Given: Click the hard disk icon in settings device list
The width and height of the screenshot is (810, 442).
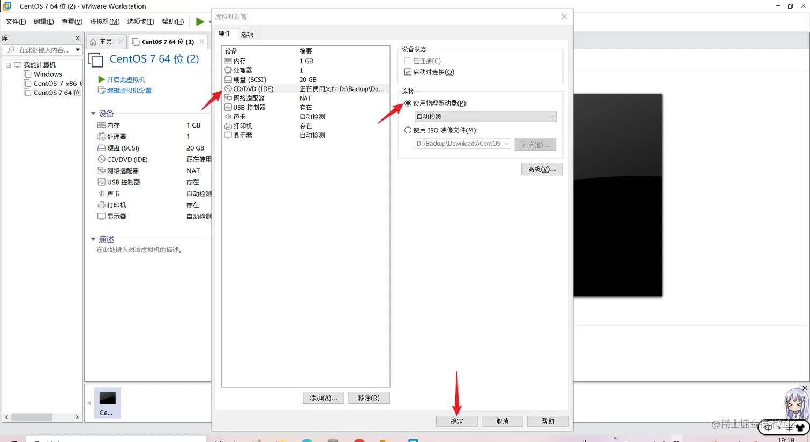Looking at the screenshot, I should click(x=228, y=79).
